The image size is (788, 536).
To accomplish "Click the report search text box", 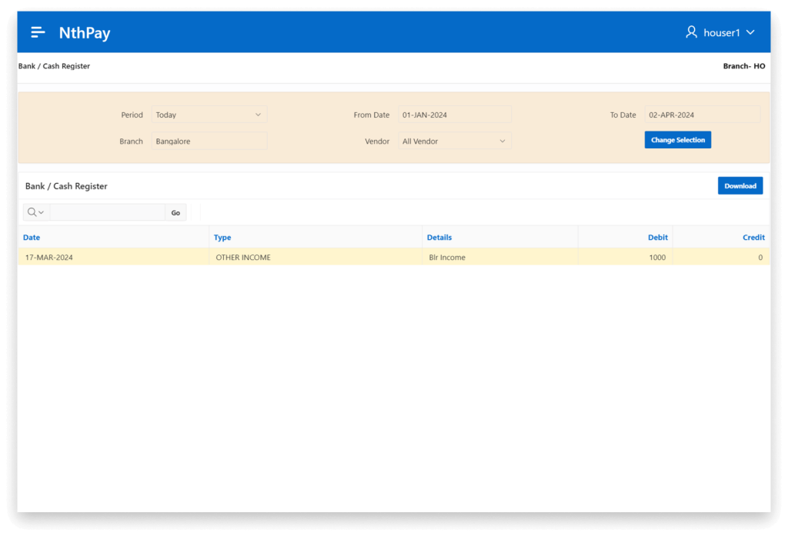I will click(107, 213).
